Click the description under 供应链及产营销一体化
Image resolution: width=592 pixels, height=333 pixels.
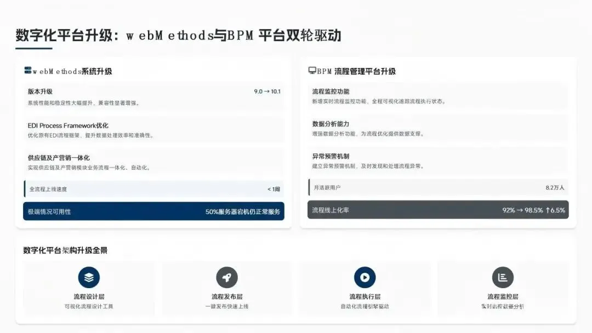tap(89, 168)
